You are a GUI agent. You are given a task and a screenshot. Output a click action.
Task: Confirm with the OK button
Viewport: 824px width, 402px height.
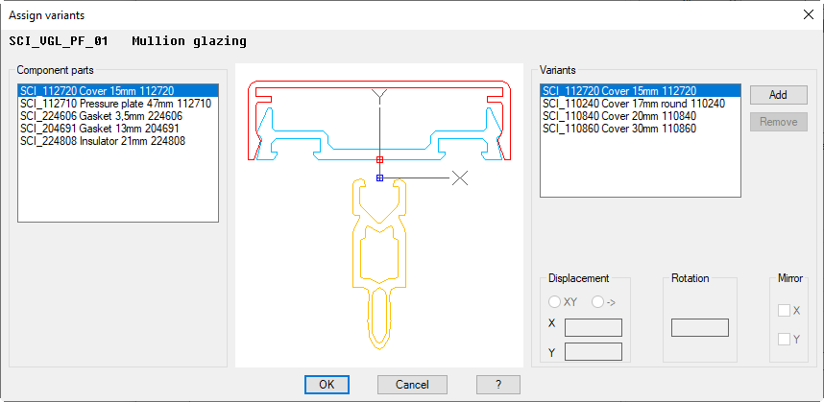coord(327,384)
